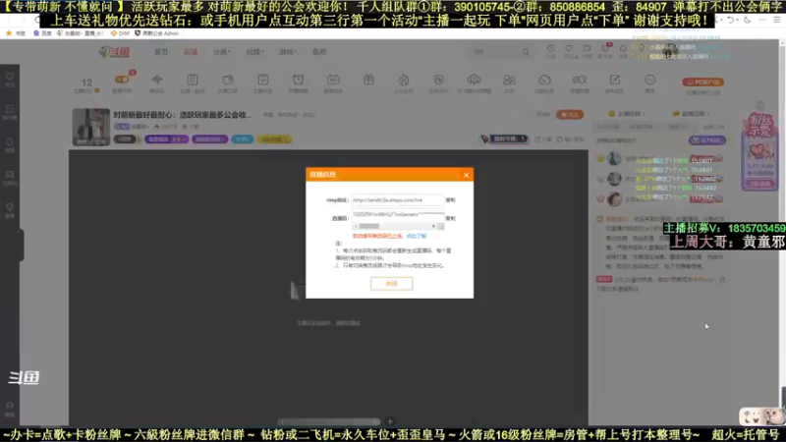Open the AD advertisement task icon

click(333, 80)
